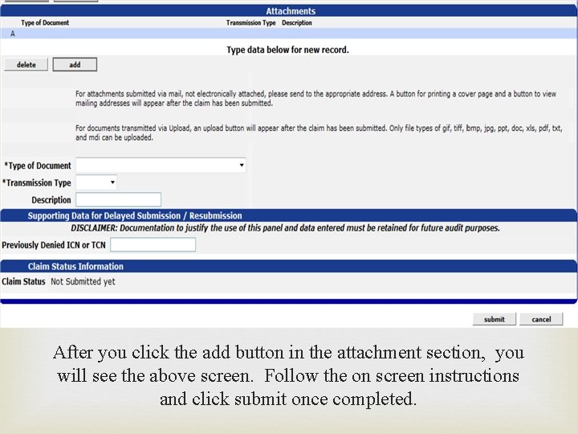
Task: Open the Type of Document dropdown
Action: click(x=161, y=165)
